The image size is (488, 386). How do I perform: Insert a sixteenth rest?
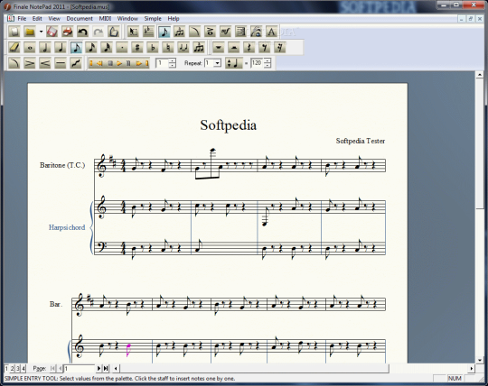pyautogui.click(x=279, y=48)
